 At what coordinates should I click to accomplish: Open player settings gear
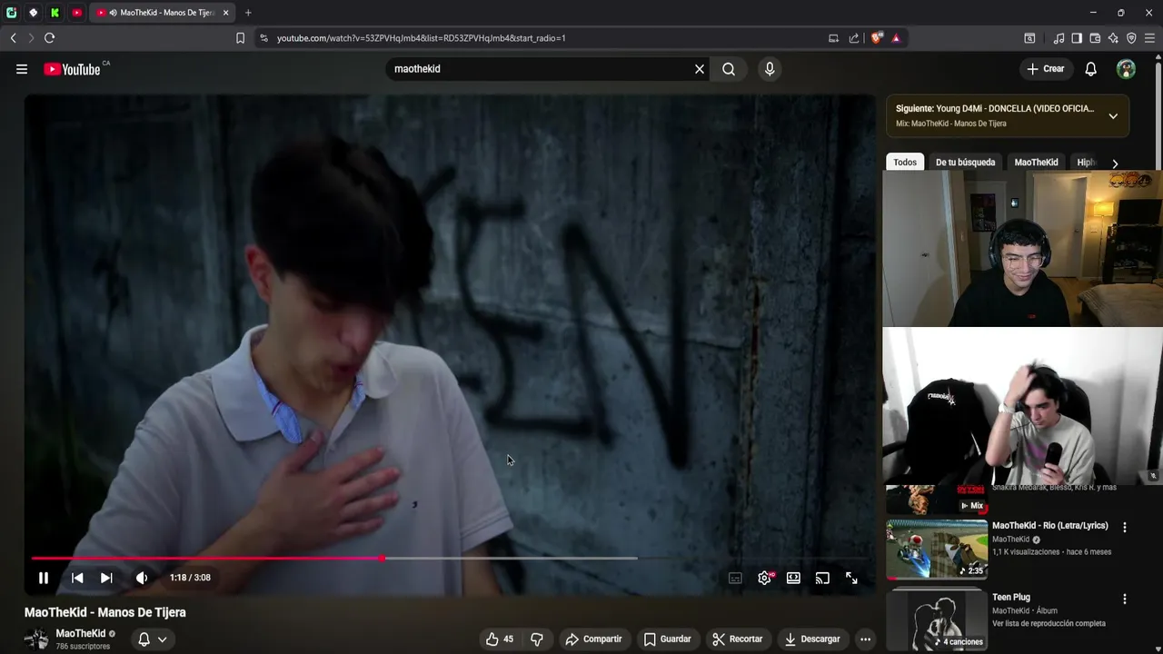pyautogui.click(x=765, y=578)
